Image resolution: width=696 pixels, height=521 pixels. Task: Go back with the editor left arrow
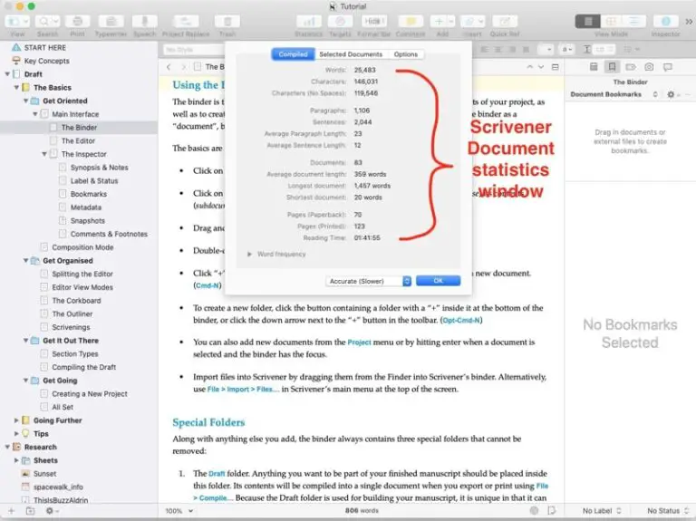pyautogui.click(x=169, y=67)
